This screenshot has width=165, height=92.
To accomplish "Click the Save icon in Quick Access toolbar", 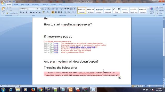I will [7, 2].
